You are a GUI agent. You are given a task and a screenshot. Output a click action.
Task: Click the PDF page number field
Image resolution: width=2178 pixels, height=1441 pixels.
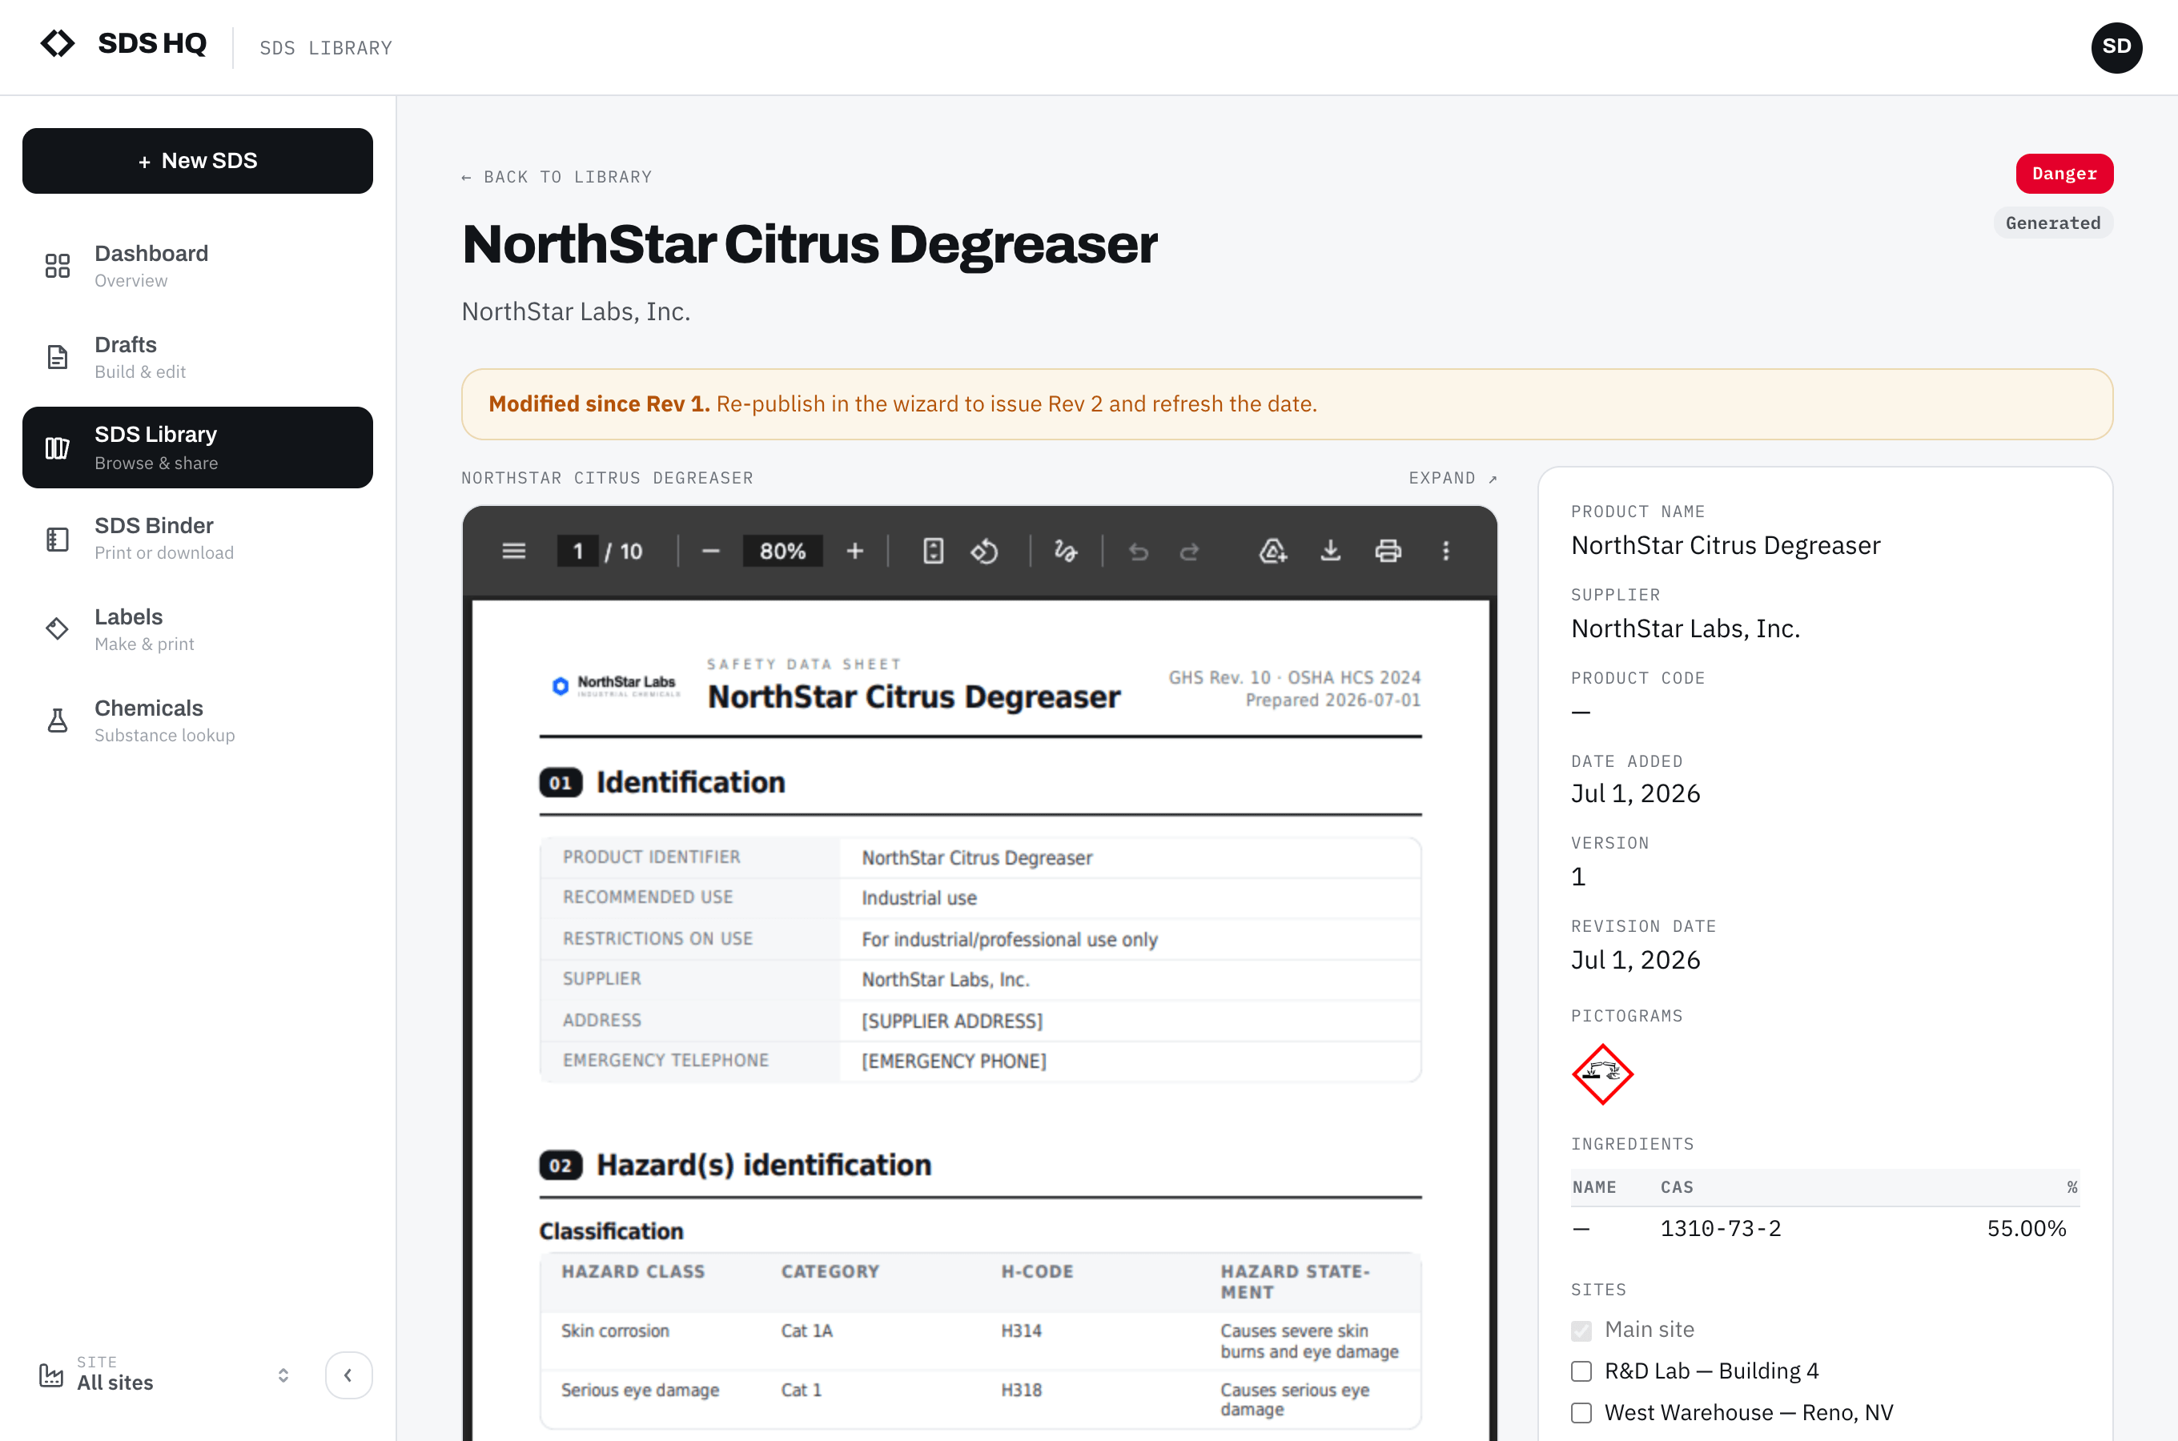click(x=578, y=551)
